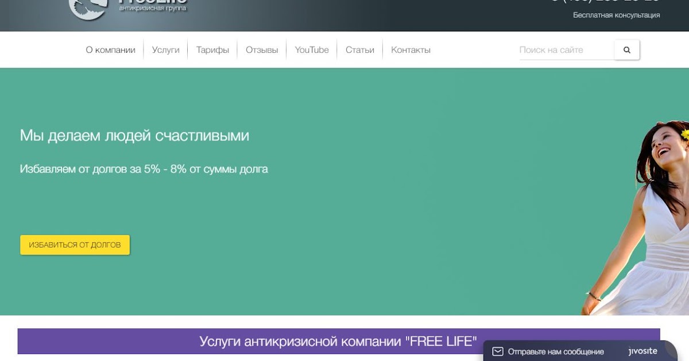Click the ИЗБАВИТЬСЯ ОТ ДОЛГОВ yellow button
This screenshot has height=361, width=689.
(75, 244)
